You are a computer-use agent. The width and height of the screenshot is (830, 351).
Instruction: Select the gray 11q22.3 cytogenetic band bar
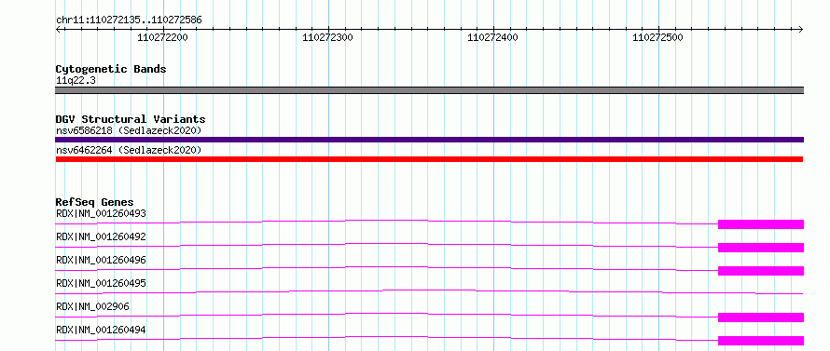pyautogui.click(x=429, y=90)
